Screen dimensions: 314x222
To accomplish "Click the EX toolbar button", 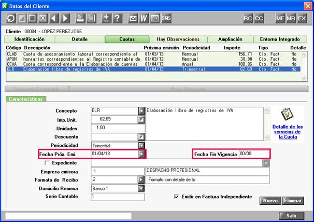I will point(302,19).
